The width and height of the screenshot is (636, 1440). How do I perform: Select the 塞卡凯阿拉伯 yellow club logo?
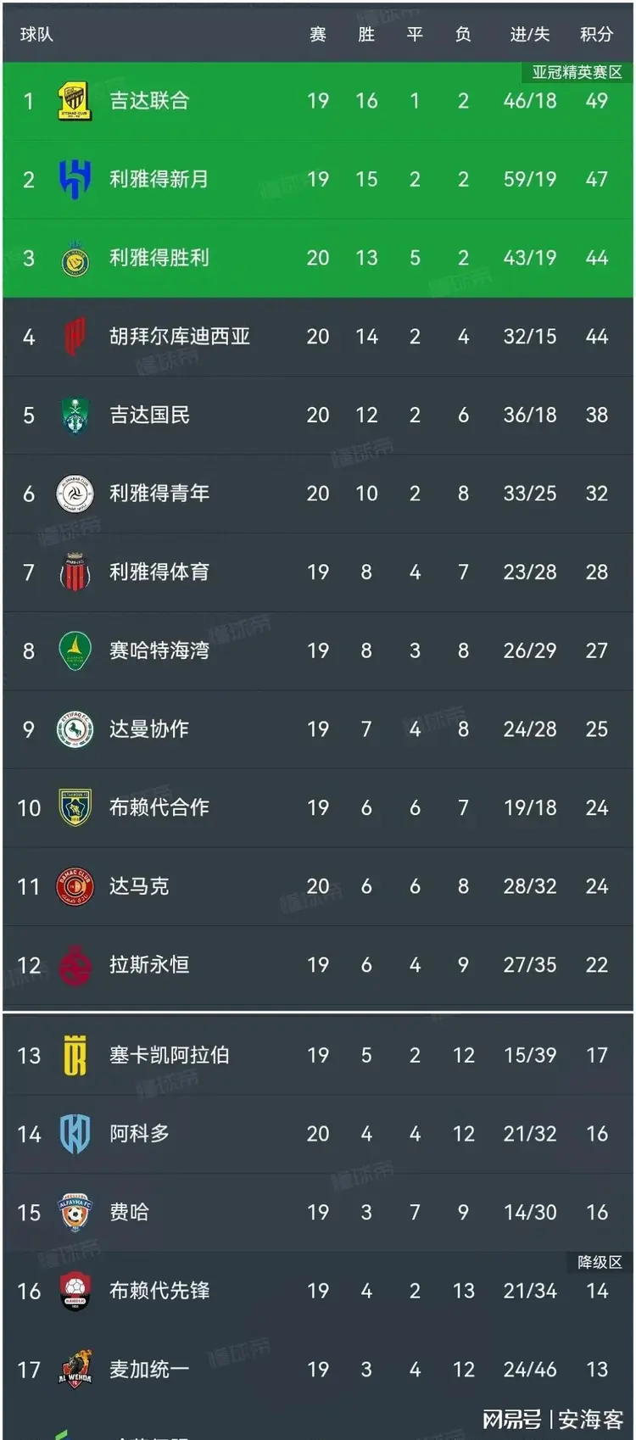(x=75, y=1056)
